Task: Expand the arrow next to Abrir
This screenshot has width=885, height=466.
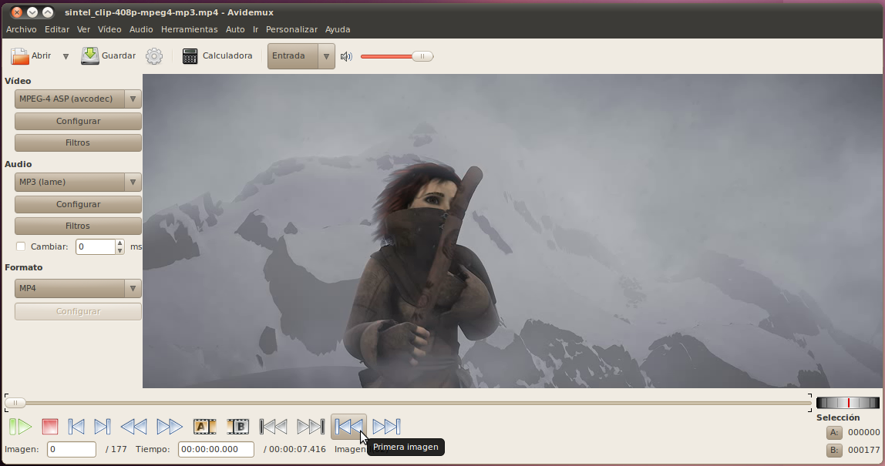Action: [x=66, y=56]
